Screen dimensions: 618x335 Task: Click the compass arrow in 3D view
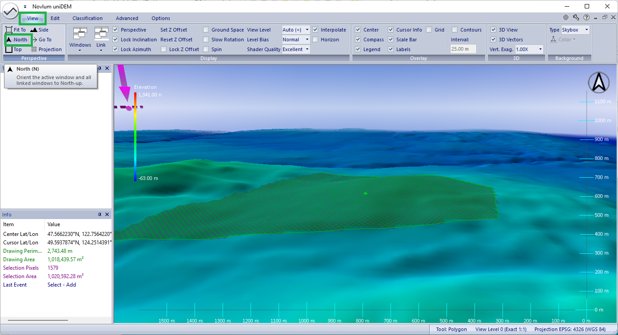tap(598, 83)
